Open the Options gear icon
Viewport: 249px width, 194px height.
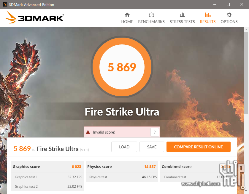pos(229,15)
